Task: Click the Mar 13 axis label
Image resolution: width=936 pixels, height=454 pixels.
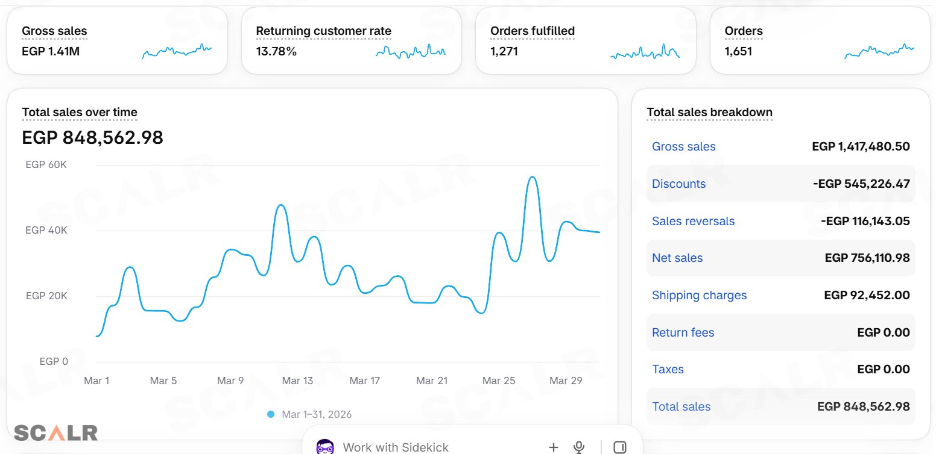Action: [x=298, y=381]
